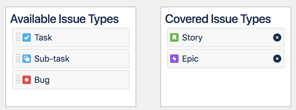The height and width of the screenshot is (110, 296).
Task: Click the purple Epic lightning icon
Action: (174, 59)
